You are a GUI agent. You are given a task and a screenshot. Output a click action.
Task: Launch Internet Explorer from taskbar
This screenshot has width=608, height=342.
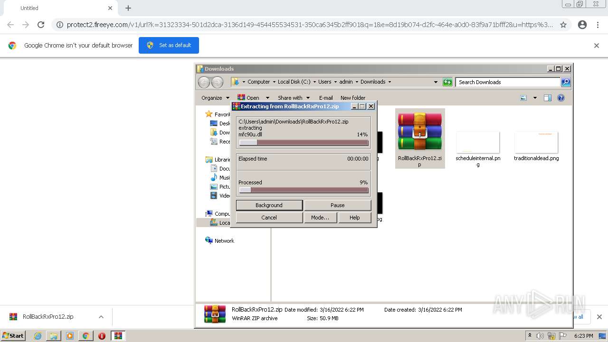pos(38,336)
